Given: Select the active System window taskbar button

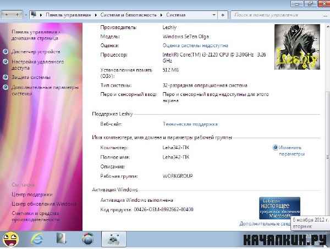Looking at the screenshot, I should pyautogui.click(x=114, y=239).
